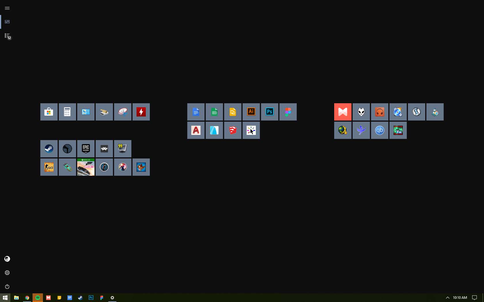Open the orange headphones tile
The width and height of the screenshot is (484, 302).
point(380,112)
